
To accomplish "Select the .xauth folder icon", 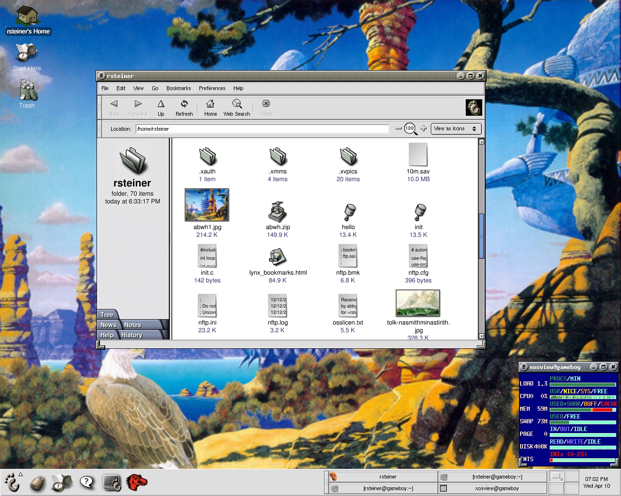I will coord(208,156).
